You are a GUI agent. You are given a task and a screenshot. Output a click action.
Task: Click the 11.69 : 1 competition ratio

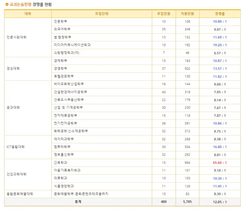click(220, 37)
